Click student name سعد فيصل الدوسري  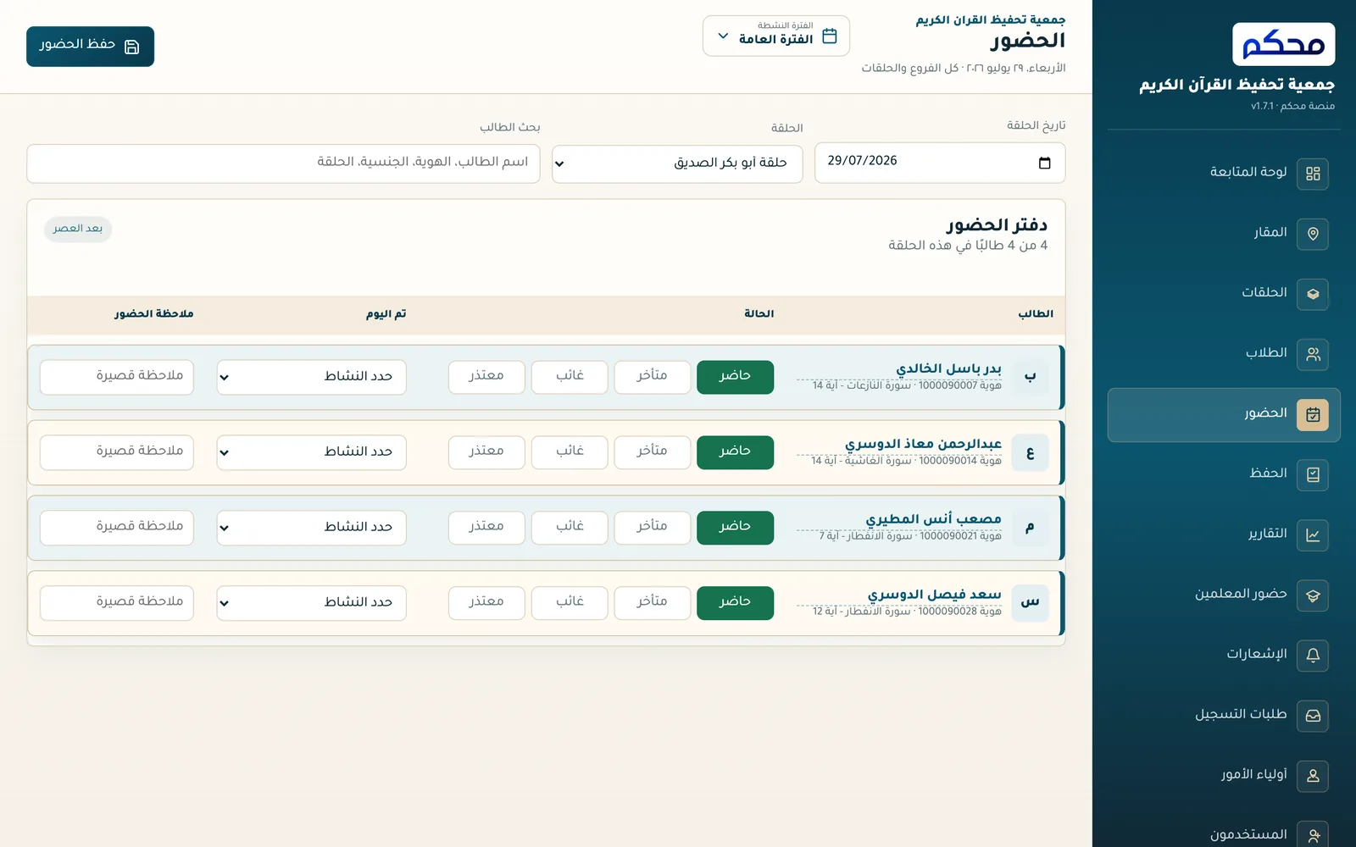coord(935,595)
